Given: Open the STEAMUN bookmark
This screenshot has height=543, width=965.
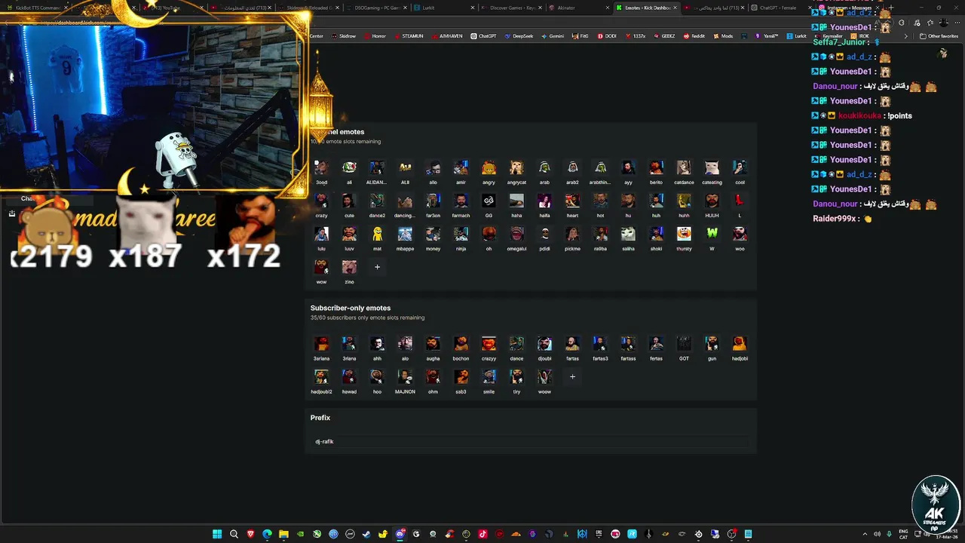Looking at the screenshot, I should 408,36.
